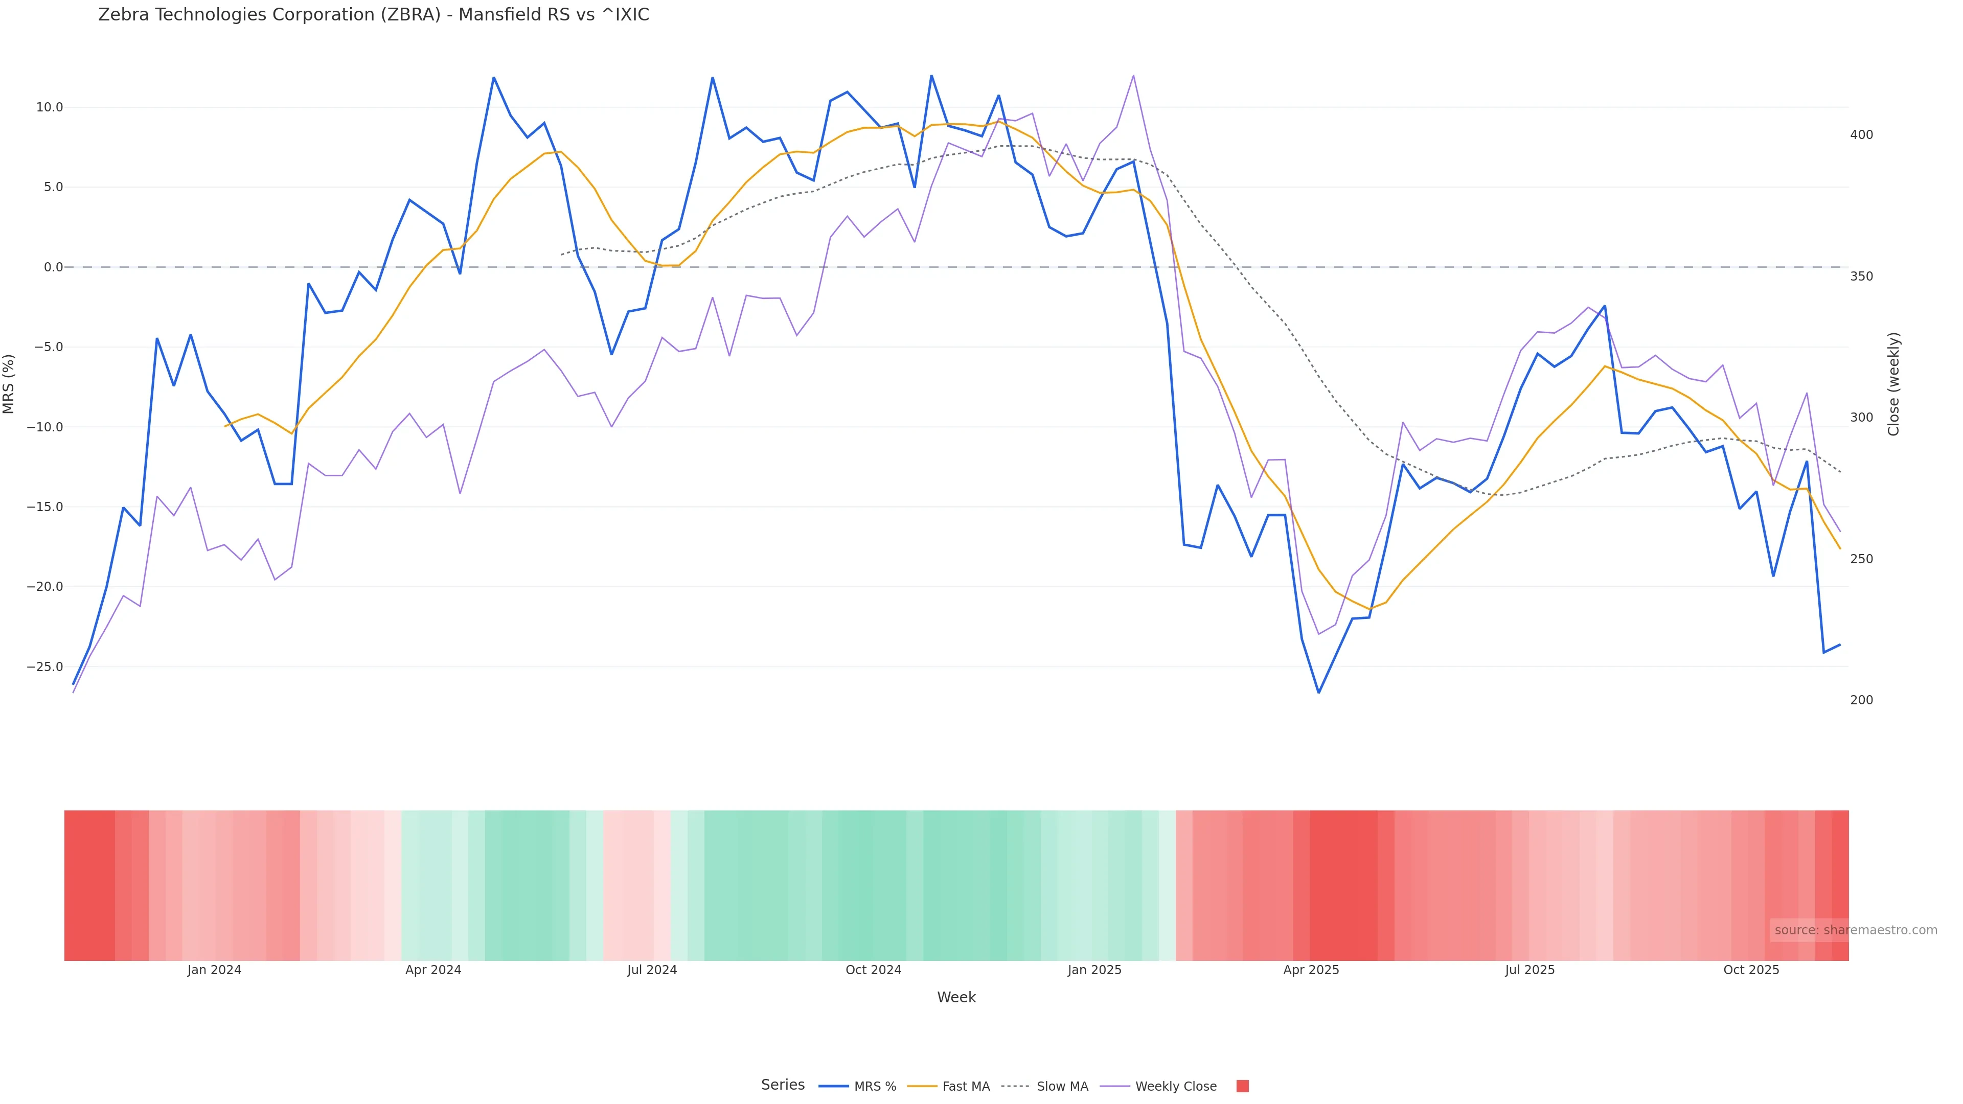Click the dotted Slow MA legend line marker
The image size is (1963, 1104).
1015,1087
